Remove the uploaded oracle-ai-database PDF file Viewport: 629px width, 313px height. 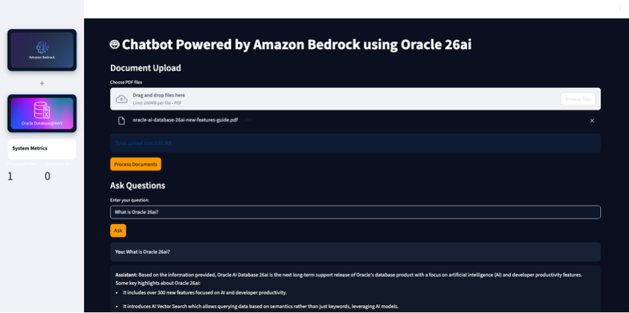tap(592, 120)
